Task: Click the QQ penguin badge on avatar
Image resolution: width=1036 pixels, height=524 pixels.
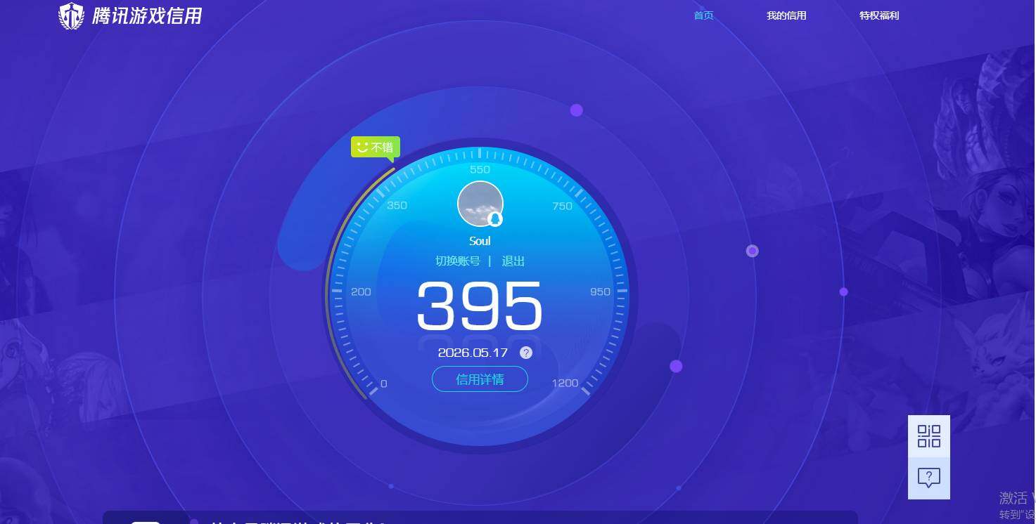Action: pos(495,219)
